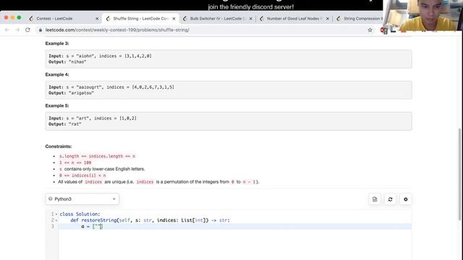Screen dimensions: 463x260
Task: Click the page vertical scrollbar
Action: (x=459, y=174)
